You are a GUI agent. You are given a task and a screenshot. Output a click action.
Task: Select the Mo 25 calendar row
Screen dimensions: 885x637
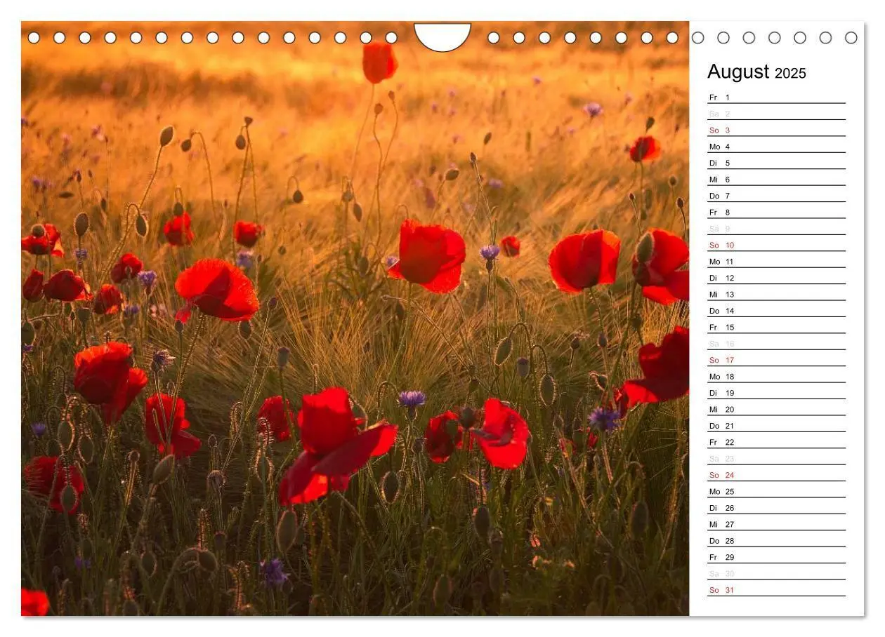(776, 490)
